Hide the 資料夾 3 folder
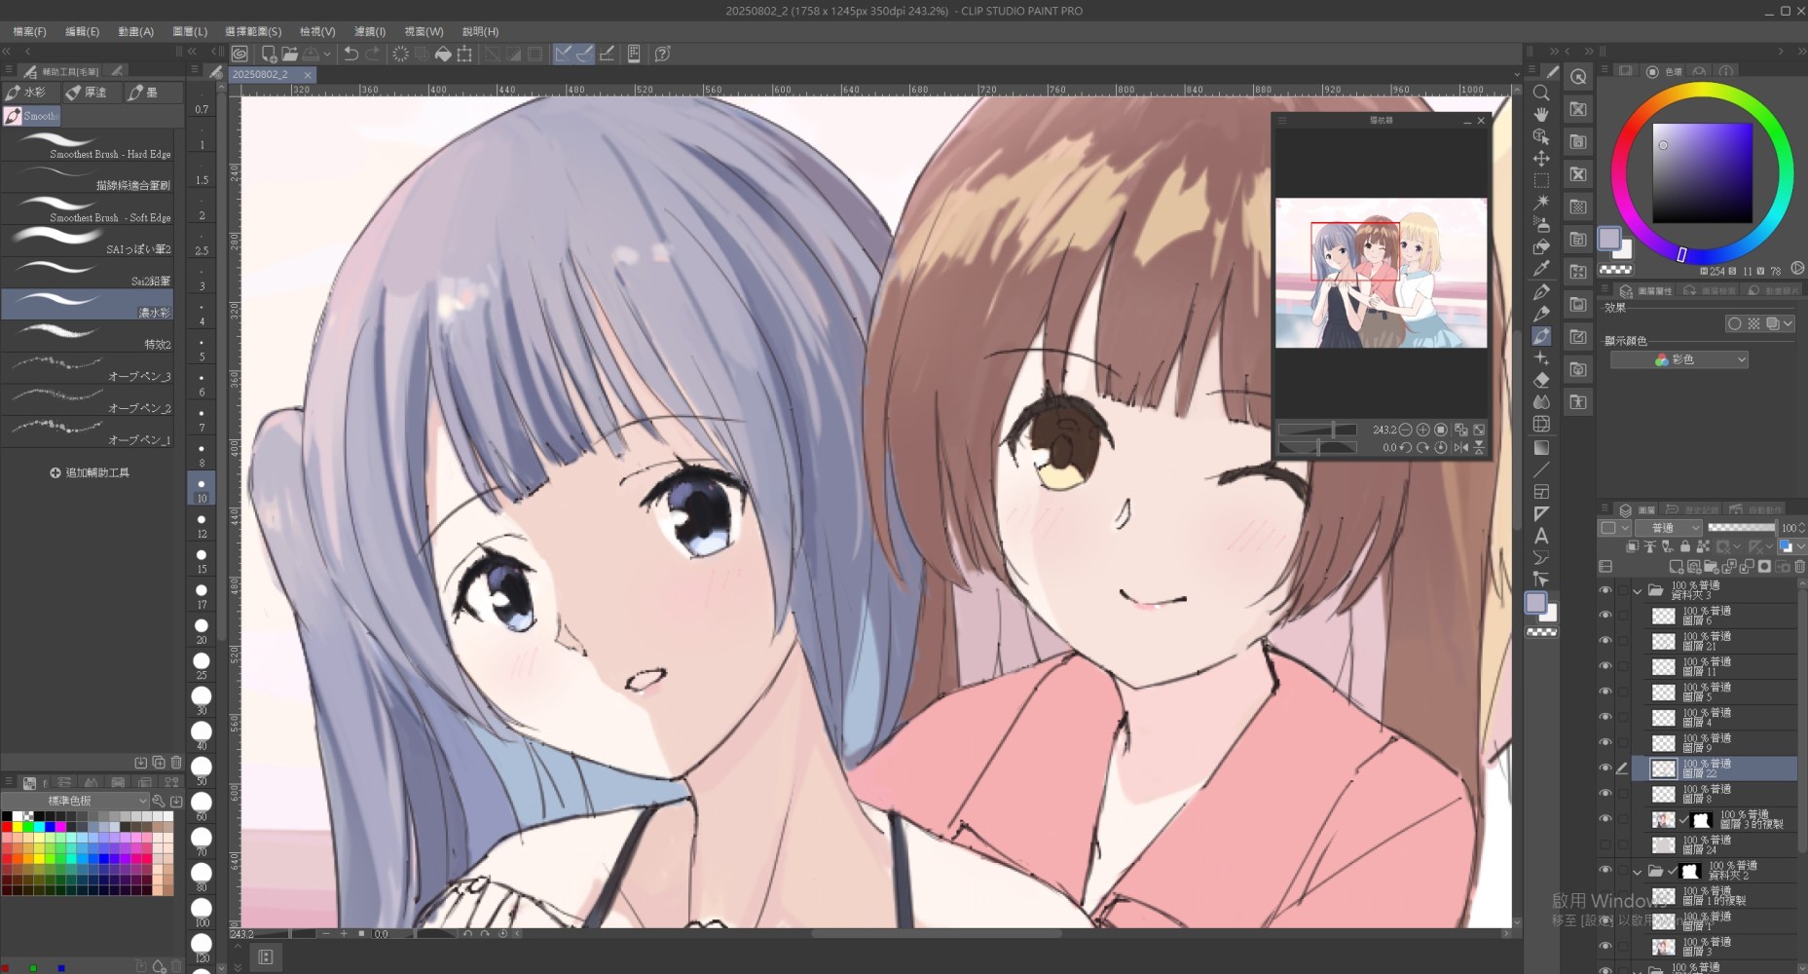 pyautogui.click(x=1605, y=590)
